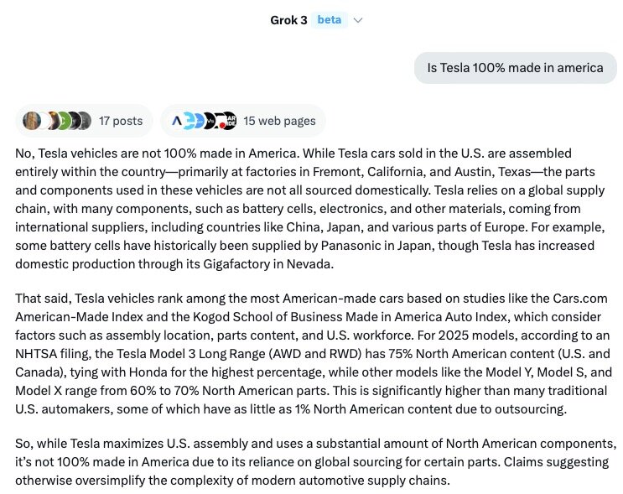Open the Grok 3 model dropdown chevron

[x=358, y=20]
